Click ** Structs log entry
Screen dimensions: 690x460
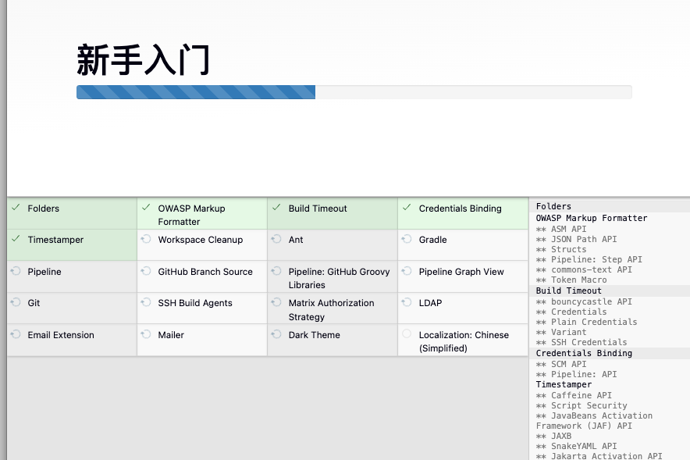(x=561, y=249)
